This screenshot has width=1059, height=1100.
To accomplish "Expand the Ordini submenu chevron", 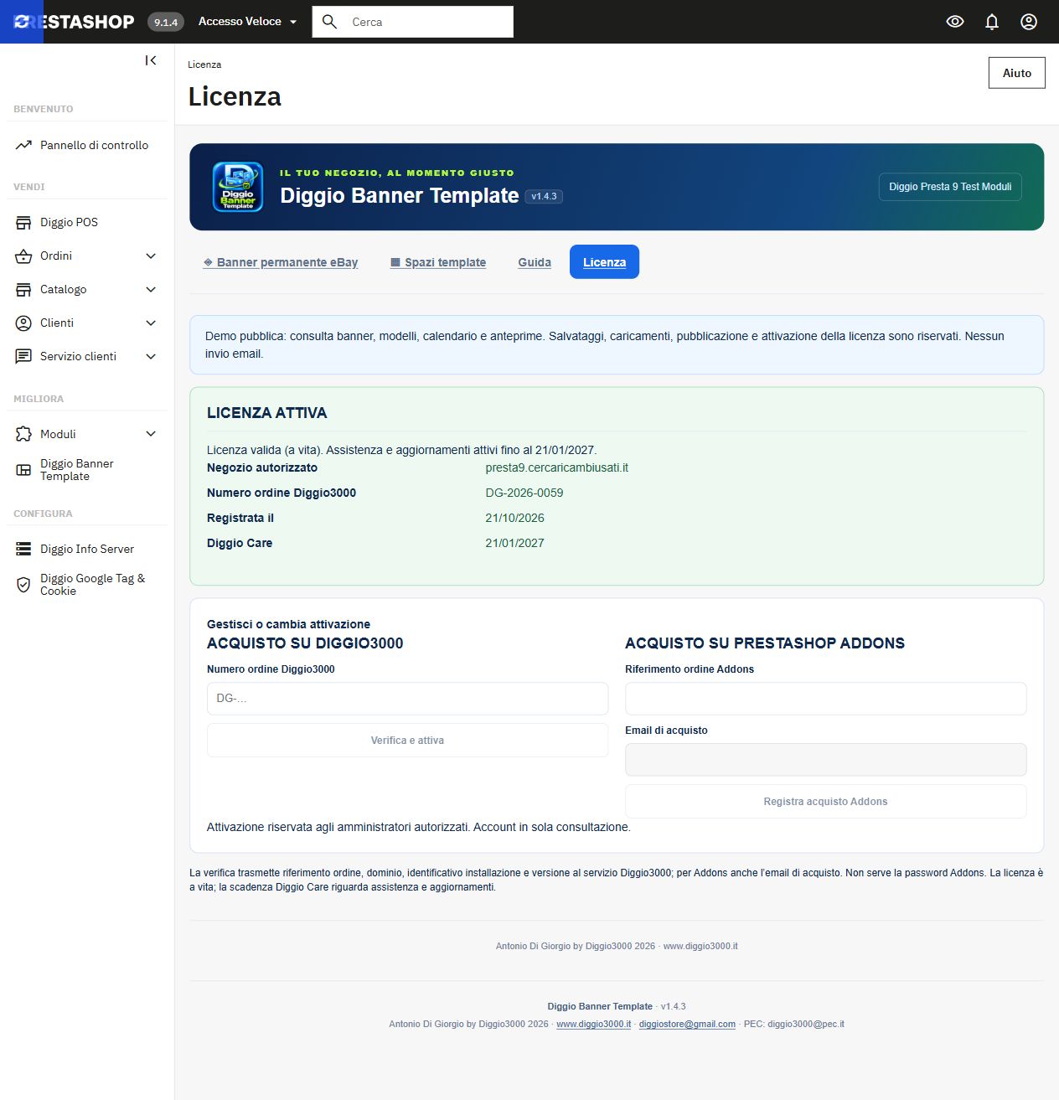I will coord(151,256).
